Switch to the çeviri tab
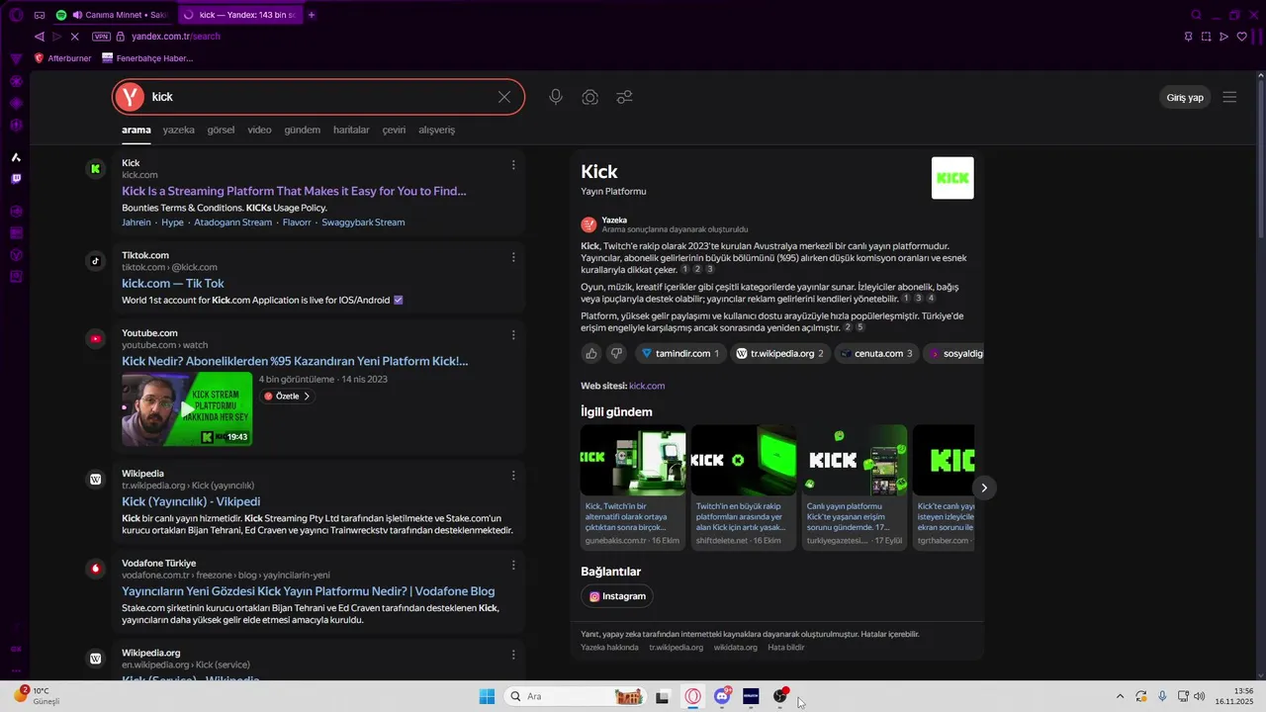Image resolution: width=1266 pixels, height=712 pixels. [x=394, y=130]
